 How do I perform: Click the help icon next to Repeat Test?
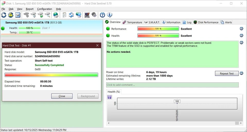click(241, 73)
